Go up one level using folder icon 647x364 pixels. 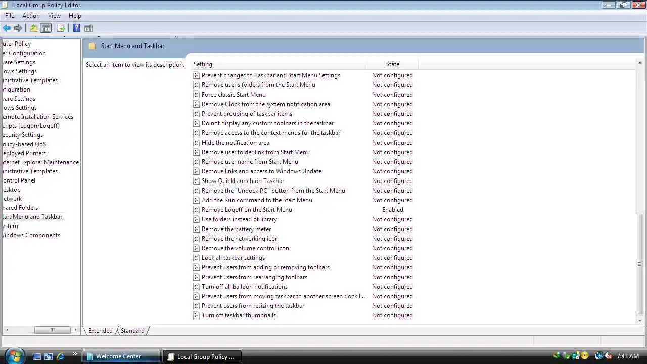(x=33, y=28)
